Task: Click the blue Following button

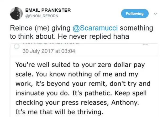Action: click(x=135, y=13)
